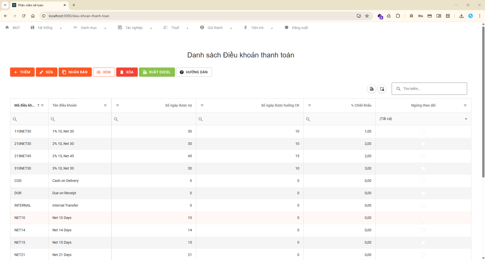Select the Internal Transfer row
This screenshot has width=485, height=260.
click(241, 205)
